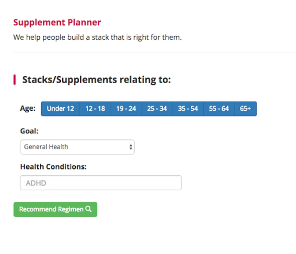Screen dimensions: 296x254
Task: Choose the 55 - 64 age bracket
Action: [219, 109]
